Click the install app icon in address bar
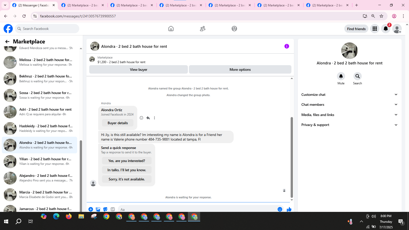Image resolution: width=409 pixels, height=230 pixels. [365, 16]
